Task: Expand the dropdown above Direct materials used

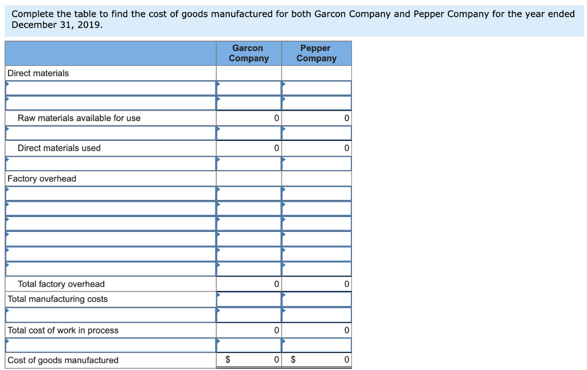Action: [x=109, y=133]
